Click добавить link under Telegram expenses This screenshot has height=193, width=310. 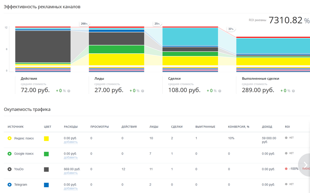click(71, 188)
